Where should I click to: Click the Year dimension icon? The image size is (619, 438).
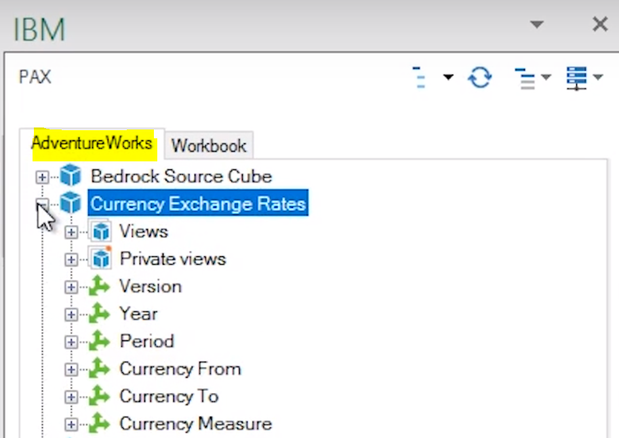pyautogui.click(x=99, y=313)
